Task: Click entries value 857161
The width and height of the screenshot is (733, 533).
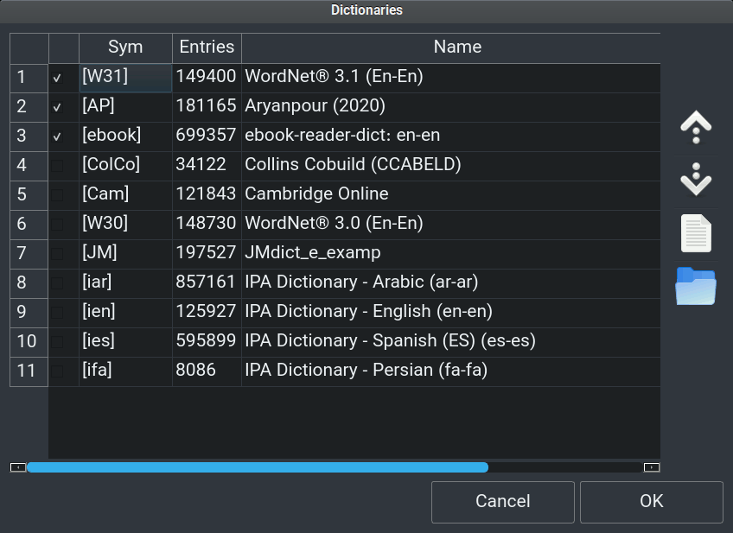Action: [x=207, y=283]
